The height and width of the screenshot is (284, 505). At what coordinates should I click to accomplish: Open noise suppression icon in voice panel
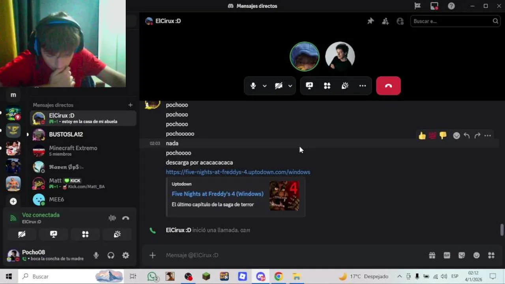[112, 218]
